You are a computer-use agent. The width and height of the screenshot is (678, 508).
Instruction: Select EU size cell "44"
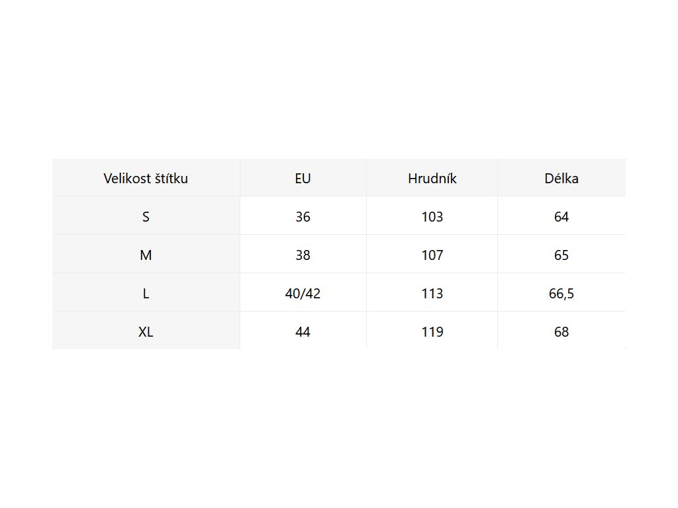click(303, 332)
